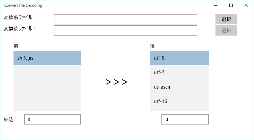Maximize the Convert File Encoding window
The height and width of the screenshot is (140, 254).
[231, 5]
